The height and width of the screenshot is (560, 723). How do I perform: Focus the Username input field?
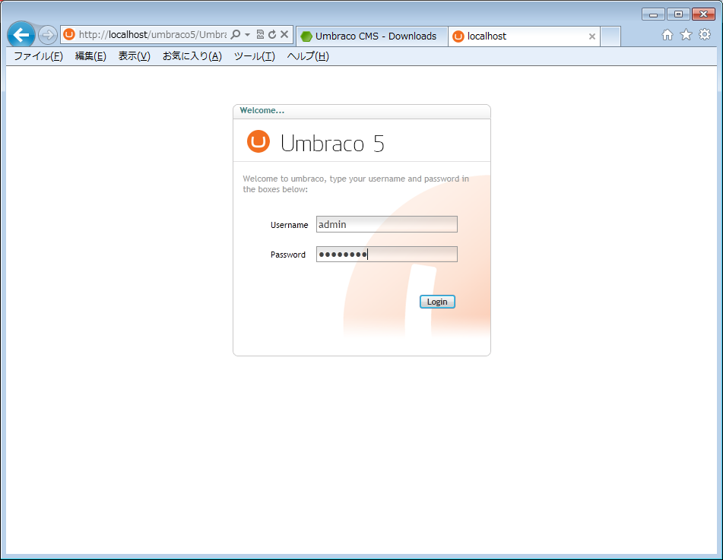click(x=386, y=224)
